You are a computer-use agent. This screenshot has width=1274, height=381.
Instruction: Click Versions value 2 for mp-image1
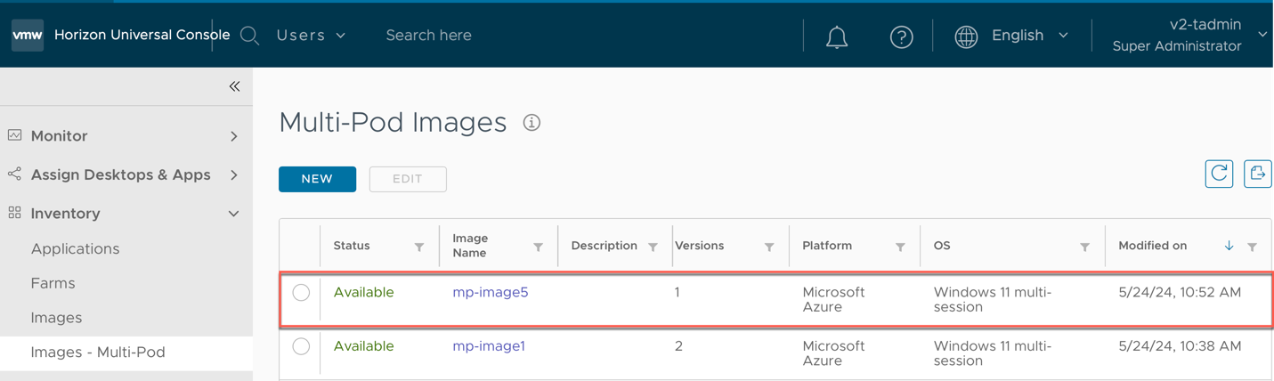(x=678, y=346)
